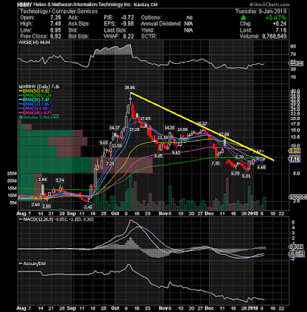The image size is (307, 312).
Task: Click the 6.65 price annotation
Action: [261, 168]
